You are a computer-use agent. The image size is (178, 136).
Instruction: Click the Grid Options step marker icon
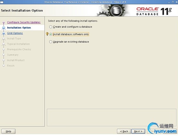[4, 33]
